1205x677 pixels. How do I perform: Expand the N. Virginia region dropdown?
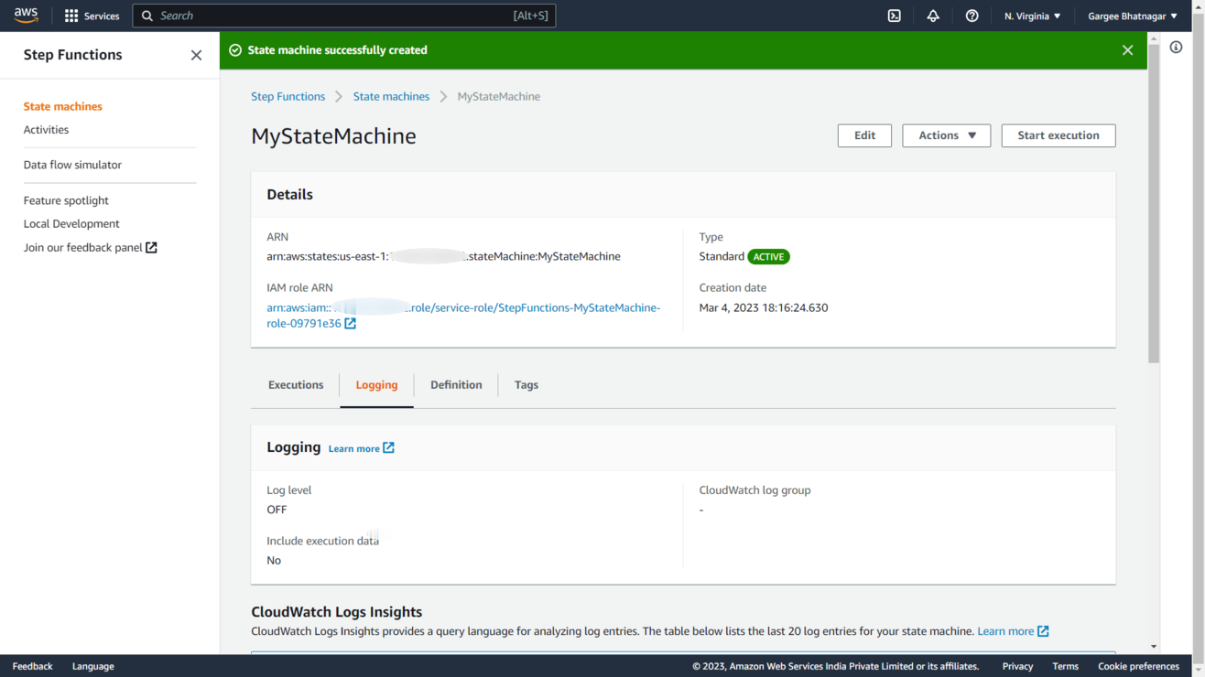1032,16
